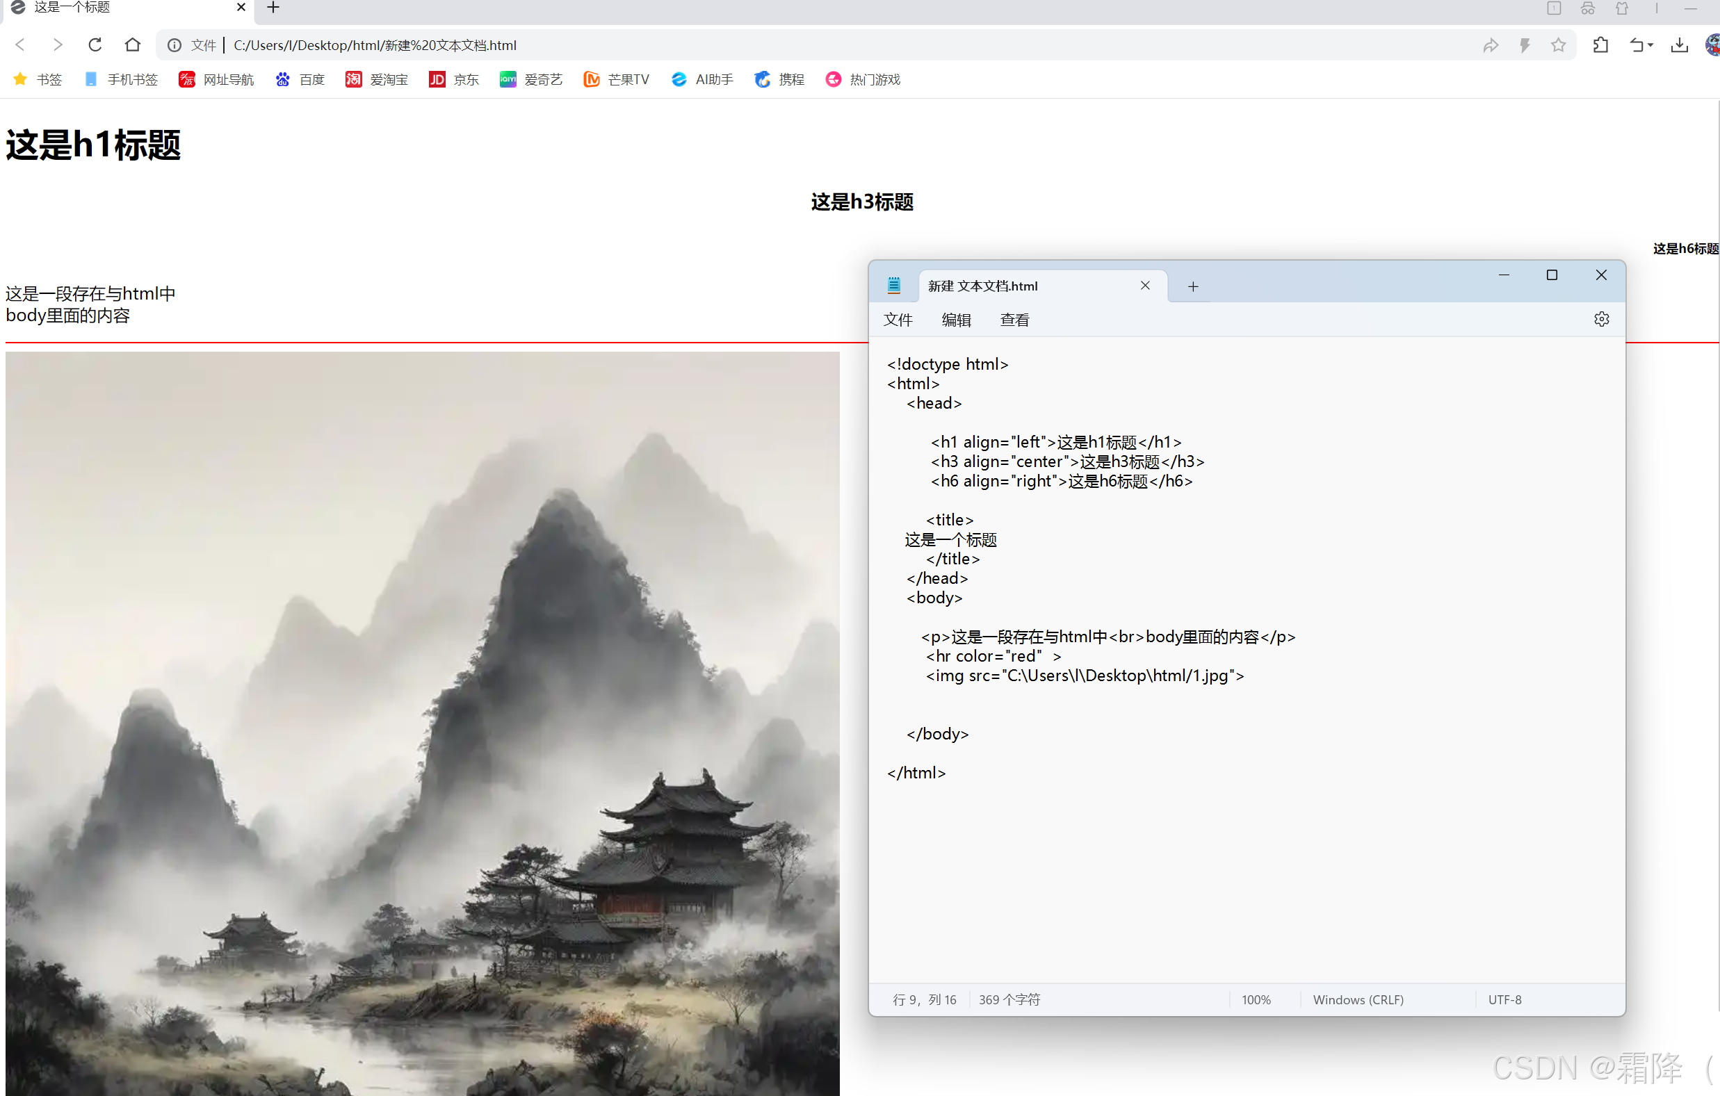The image size is (1720, 1096).
Task: Open the UTF-8 encoding selector
Action: coord(1504,999)
